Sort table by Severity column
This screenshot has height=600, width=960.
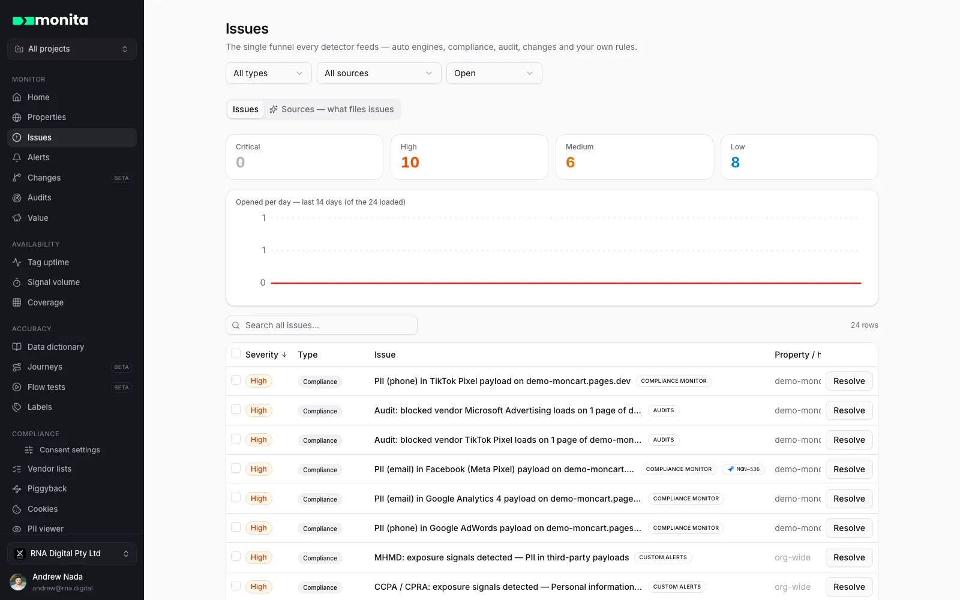click(266, 355)
